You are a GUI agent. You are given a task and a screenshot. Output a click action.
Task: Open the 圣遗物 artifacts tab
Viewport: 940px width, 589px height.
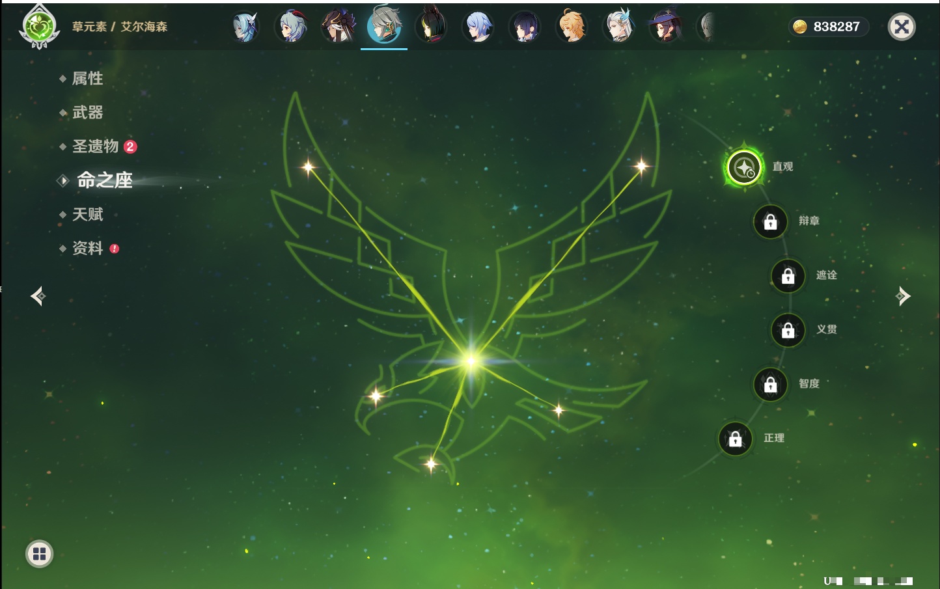[95, 146]
